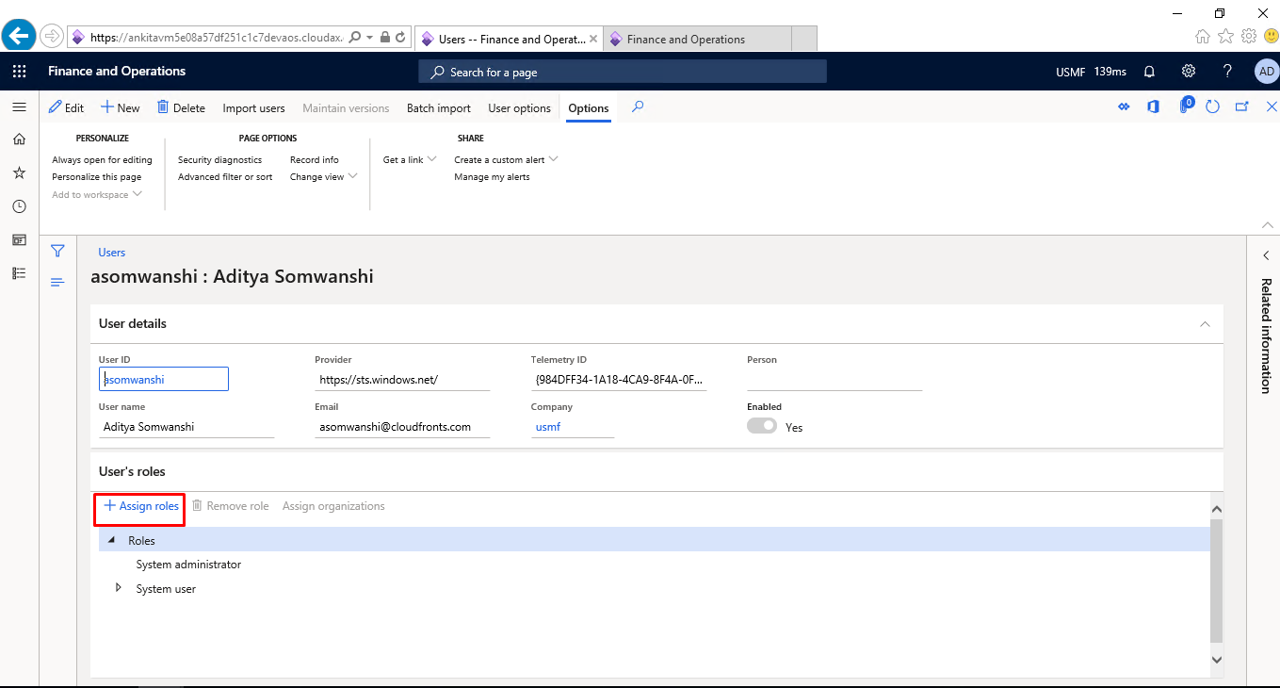Click Security diagnostics

[219, 159]
